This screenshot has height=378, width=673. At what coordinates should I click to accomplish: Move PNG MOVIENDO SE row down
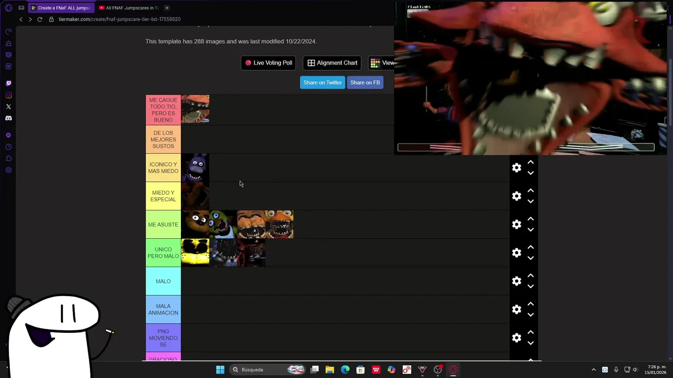(x=531, y=343)
